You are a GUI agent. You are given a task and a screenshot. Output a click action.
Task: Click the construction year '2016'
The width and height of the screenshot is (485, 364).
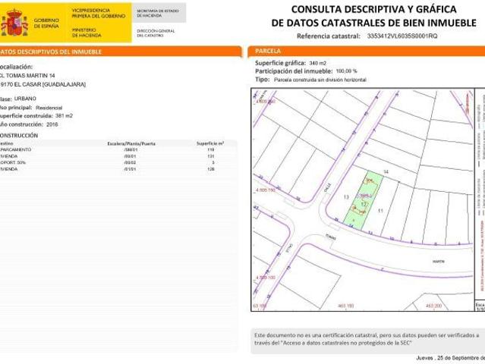coord(52,124)
